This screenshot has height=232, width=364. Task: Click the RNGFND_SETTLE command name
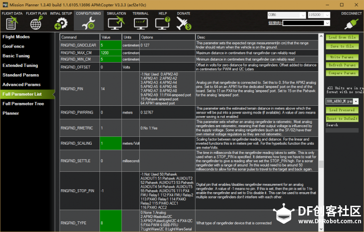click(75, 161)
